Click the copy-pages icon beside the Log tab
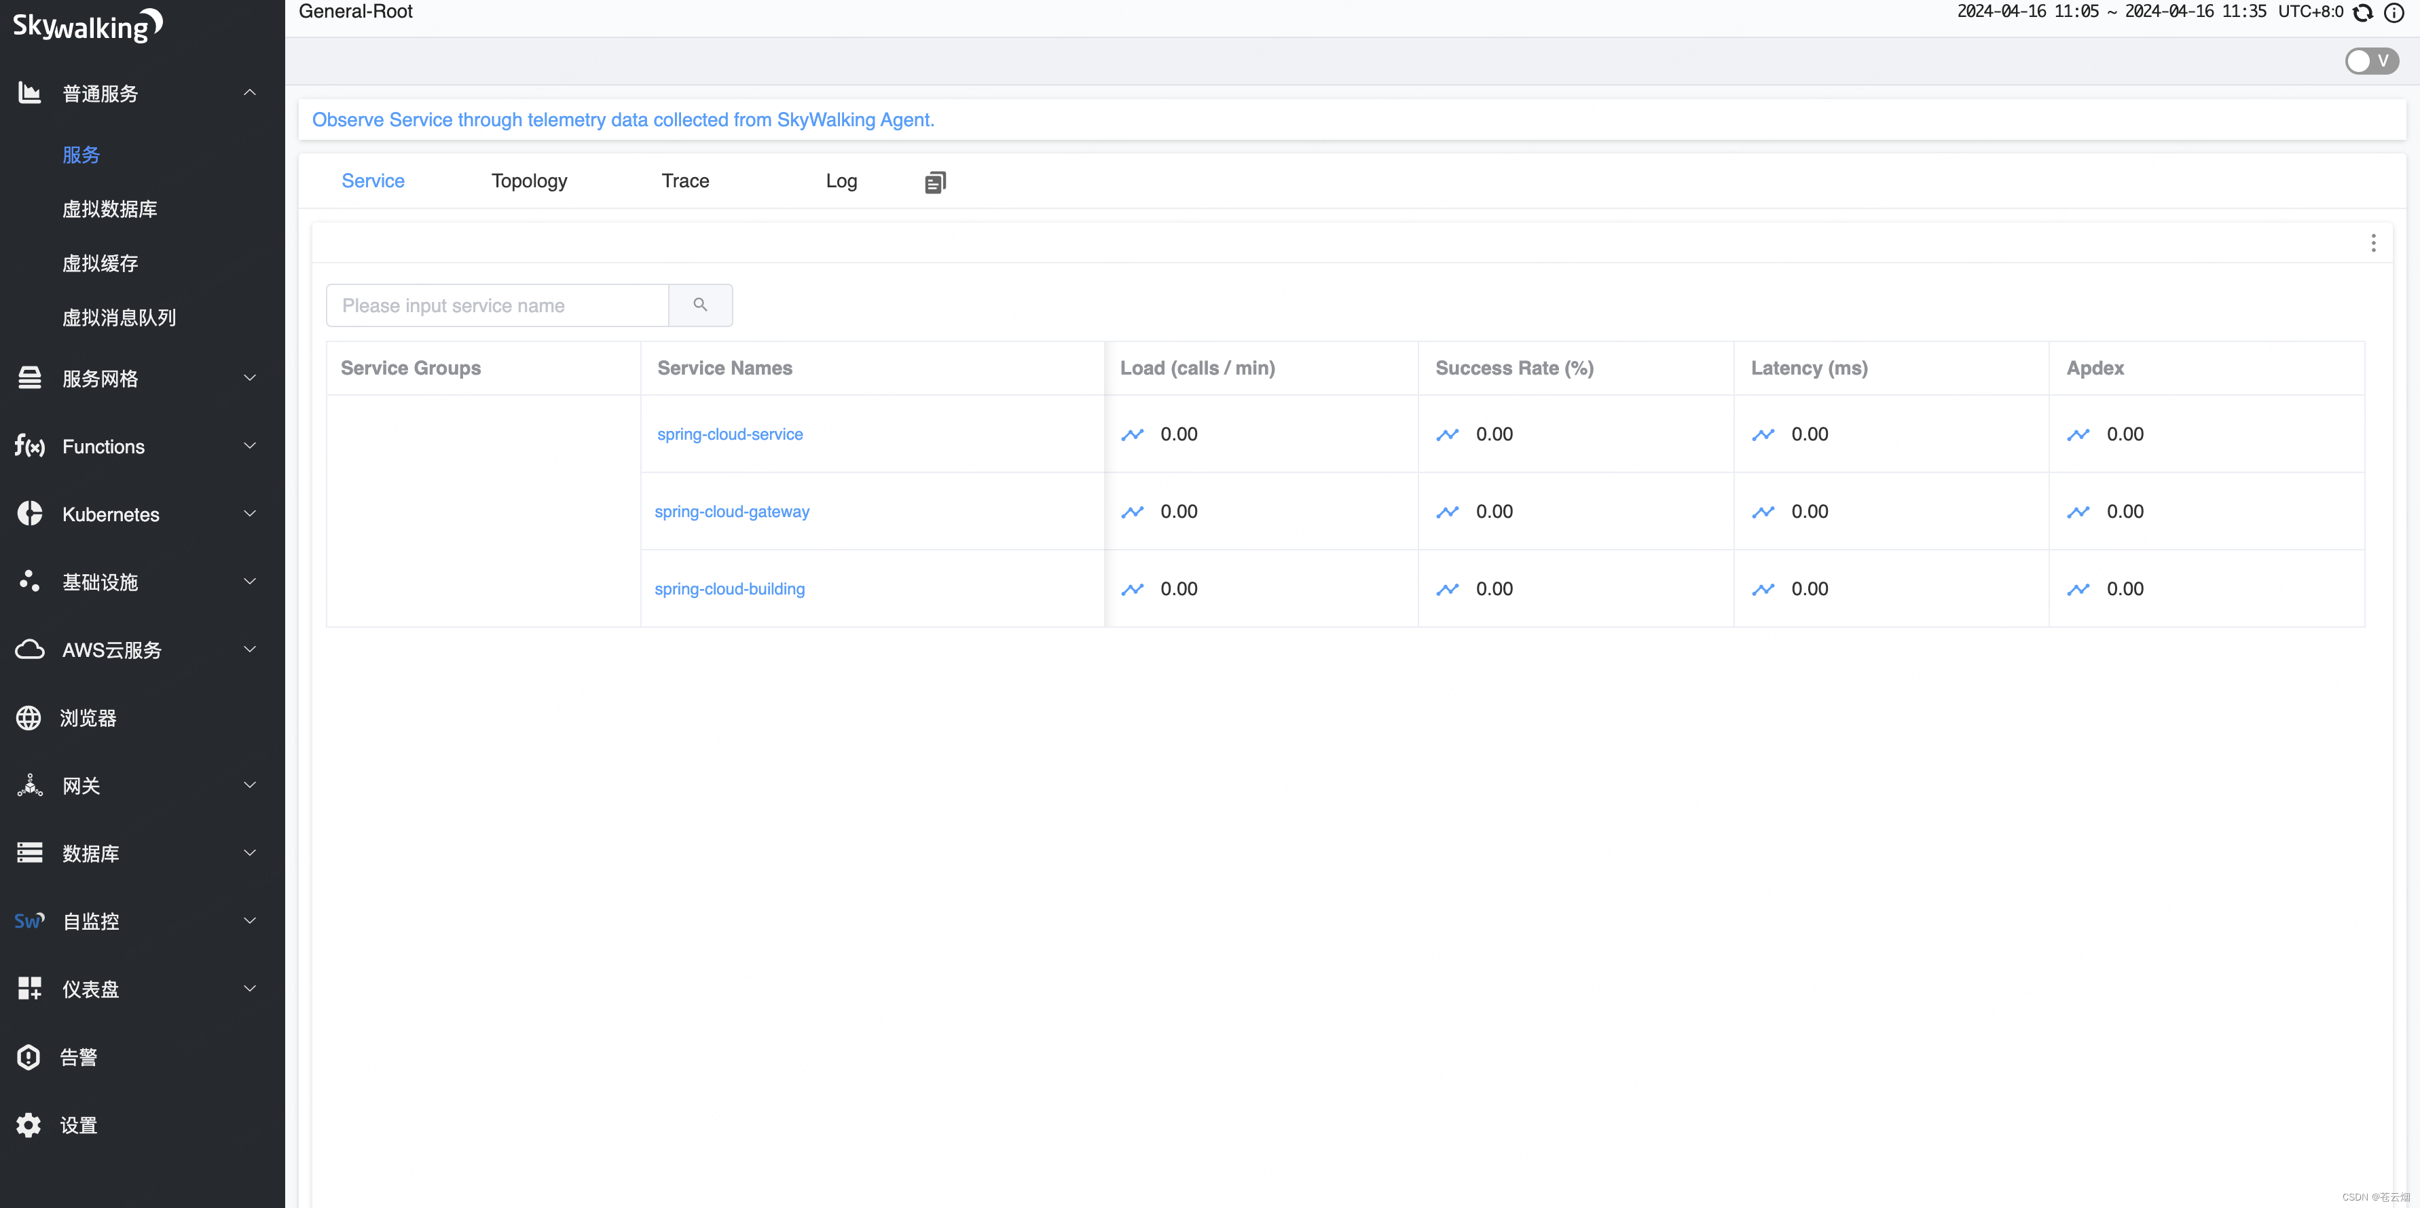The width and height of the screenshot is (2420, 1208). point(935,182)
